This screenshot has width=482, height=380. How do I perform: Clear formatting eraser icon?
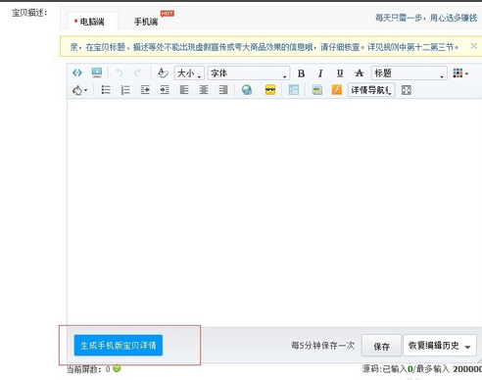click(163, 72)
